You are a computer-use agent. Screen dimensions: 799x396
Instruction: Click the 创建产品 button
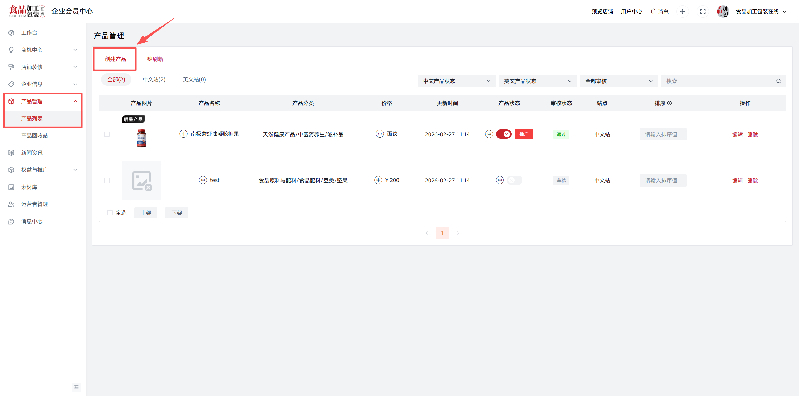tap(115, 59)
